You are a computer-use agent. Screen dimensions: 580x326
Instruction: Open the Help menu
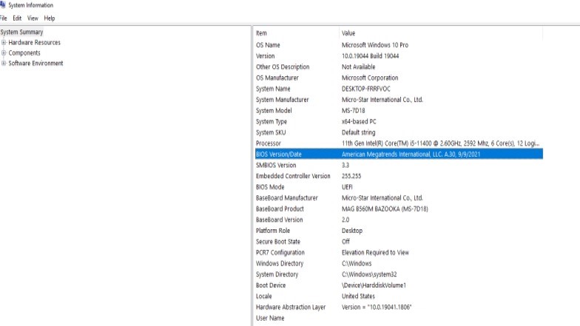tap(49, 18)
